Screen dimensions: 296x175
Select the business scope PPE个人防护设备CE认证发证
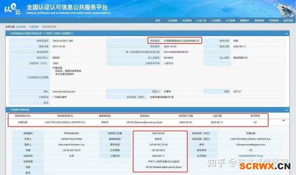[x=164, y=161]
